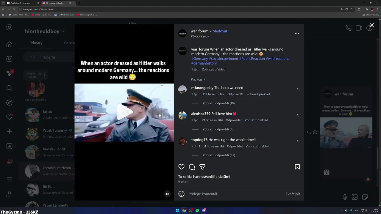Open the three-dot options menu of the post
This screenshot has height=214, width=381.
coord(297,33)
